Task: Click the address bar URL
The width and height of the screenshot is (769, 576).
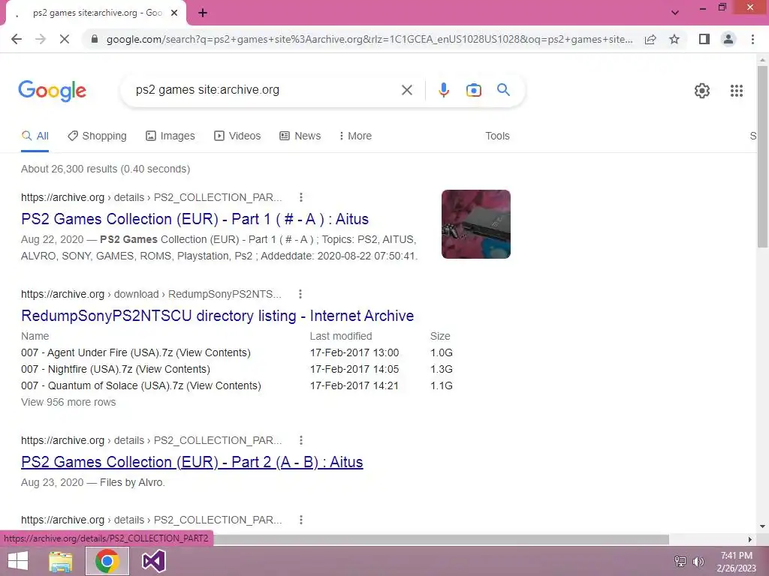Action: click(x=369, y=39)
